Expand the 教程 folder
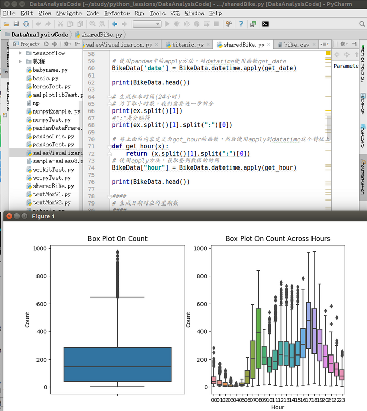 click(20, 61)
